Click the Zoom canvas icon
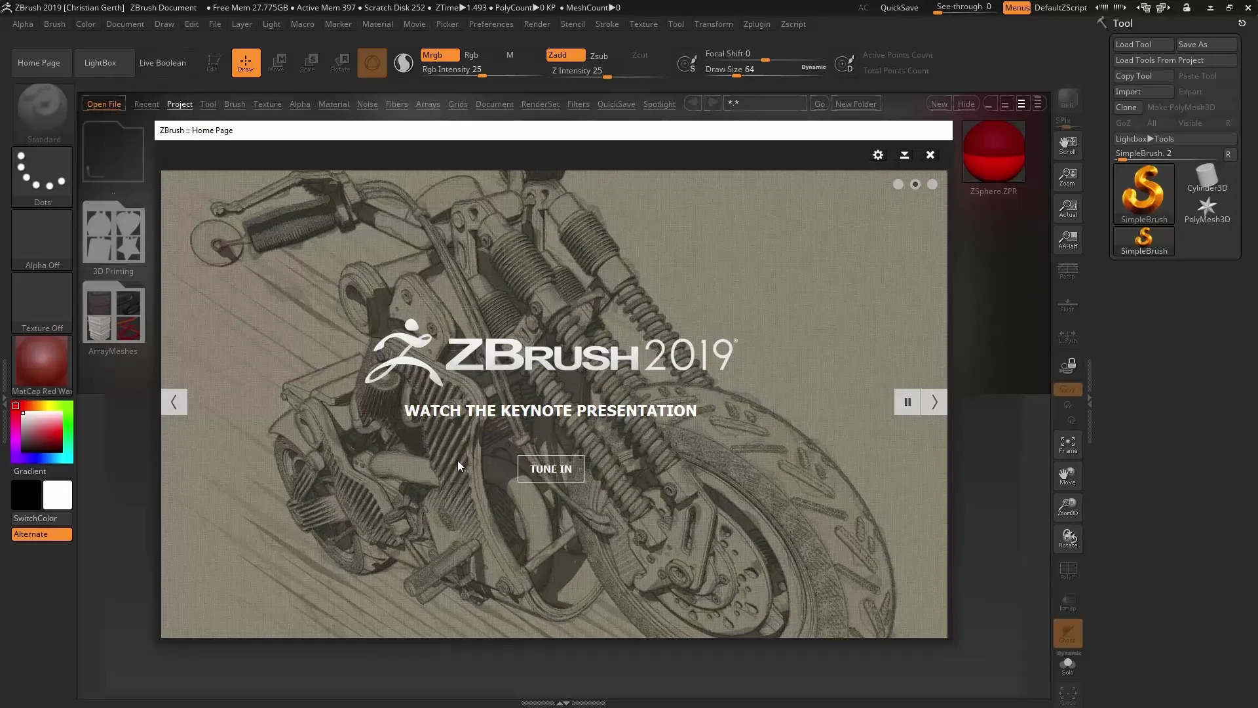Screen dimensions: 1258x708 [x=1067, y=177]
